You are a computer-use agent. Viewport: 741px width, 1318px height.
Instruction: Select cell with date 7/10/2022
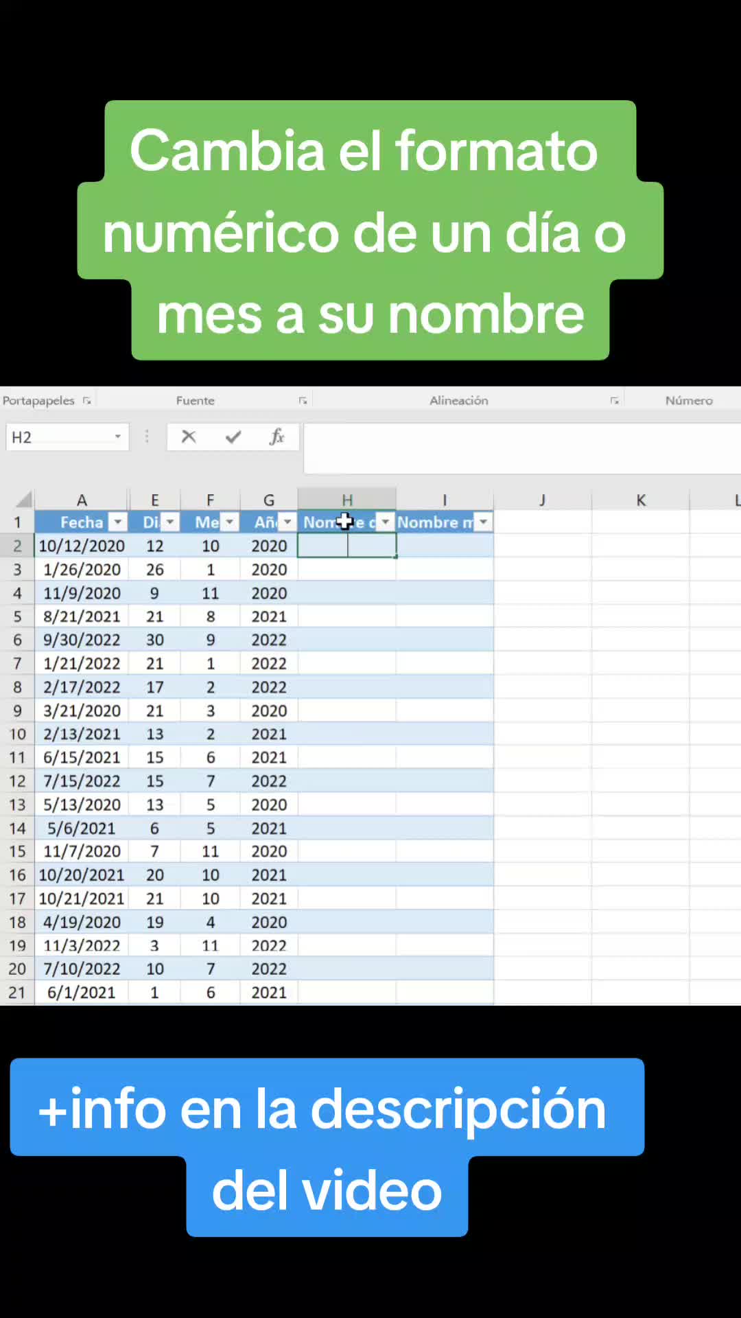[82, 969]
